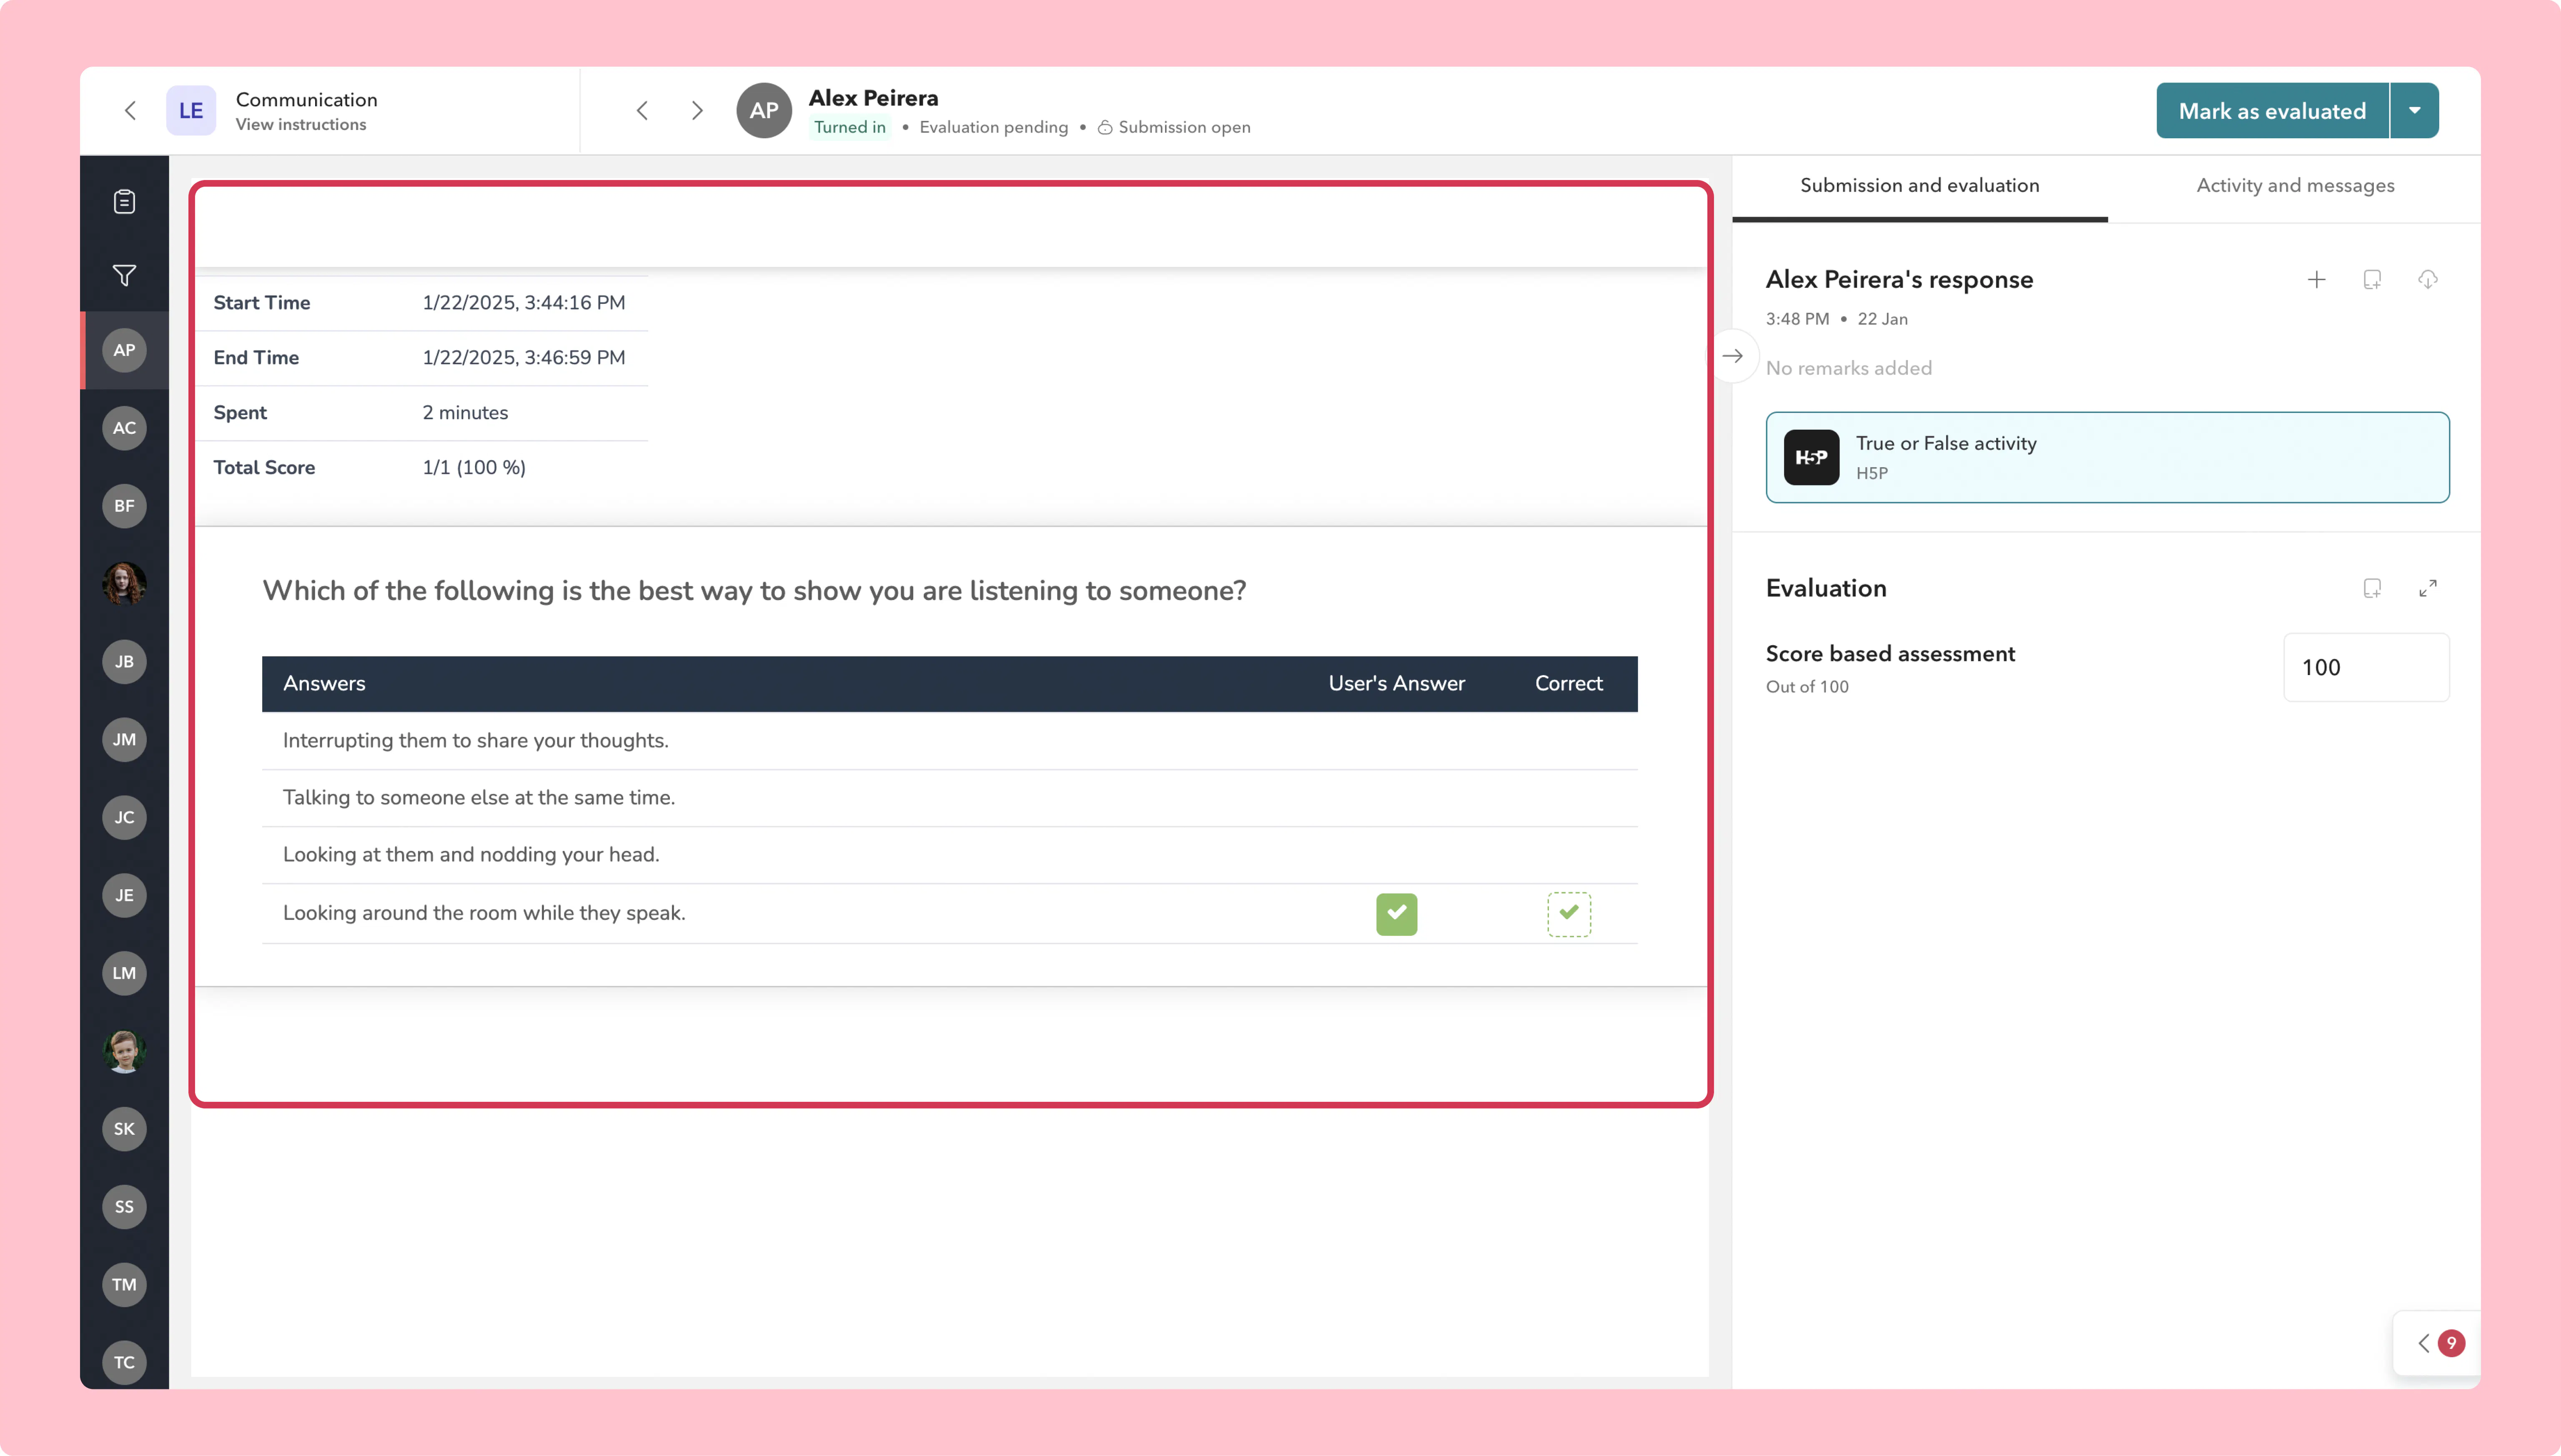Click the listening question heading text
The width and height of the screenshot is (2561, 1456).
pos(755,591)
